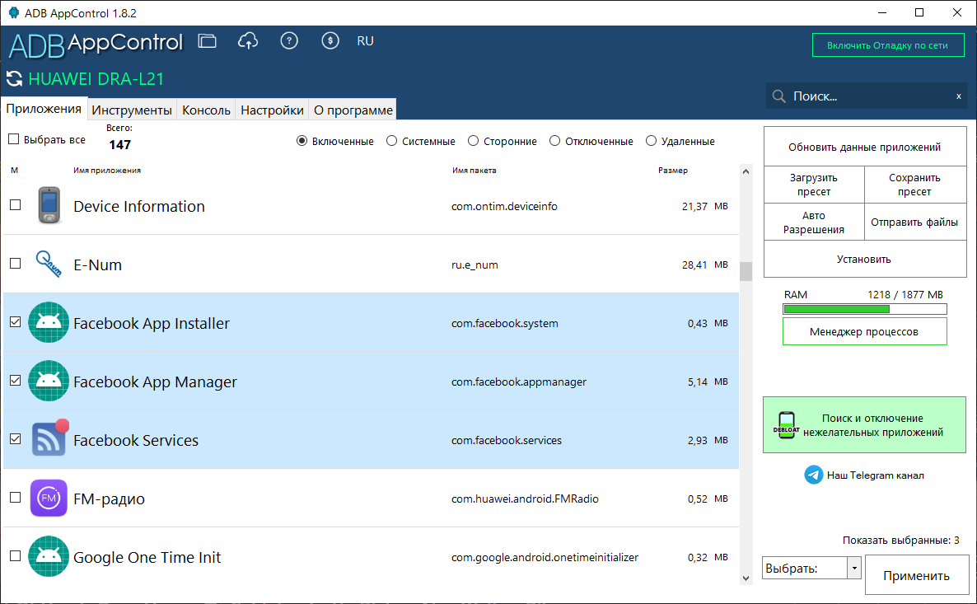977x604 pixels.
Task: Check the FM-радио row checkbox
Action: [x=16, y=498]
